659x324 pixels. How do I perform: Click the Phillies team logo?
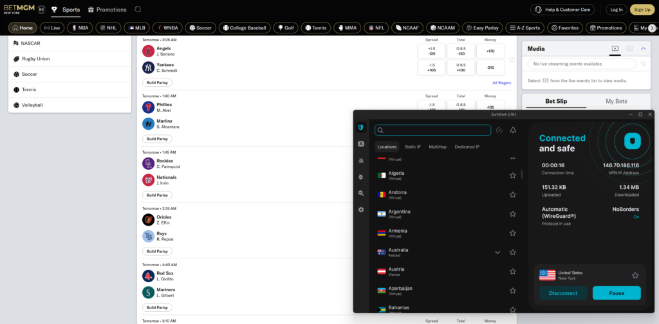[149, 107]
